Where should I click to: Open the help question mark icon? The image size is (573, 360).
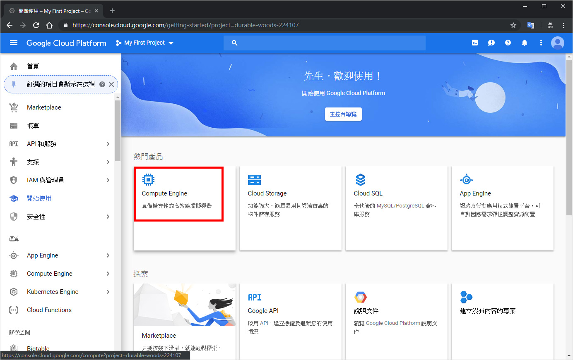pyautogui.click(x=508, y=43)
